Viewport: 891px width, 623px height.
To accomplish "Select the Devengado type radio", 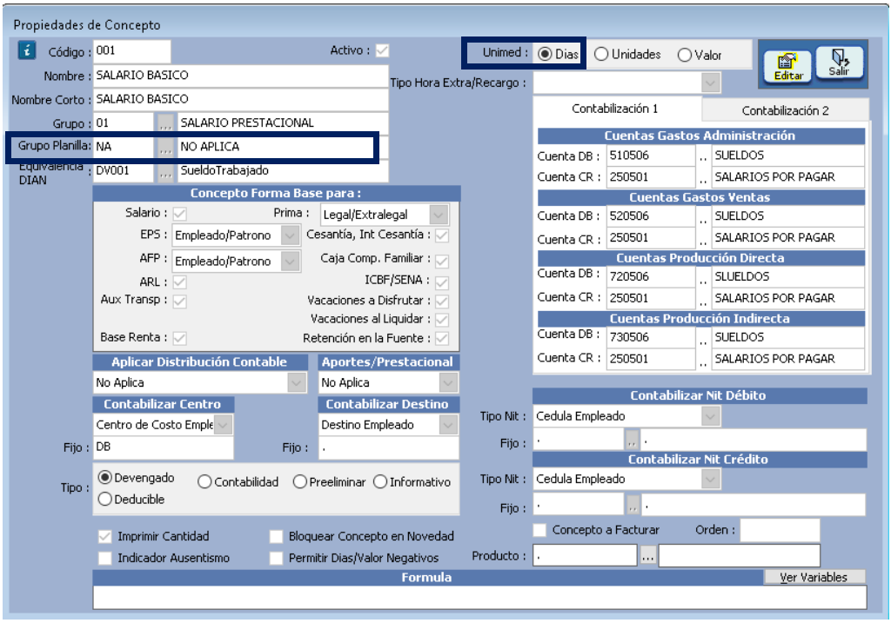I will [x=104, y=477].
